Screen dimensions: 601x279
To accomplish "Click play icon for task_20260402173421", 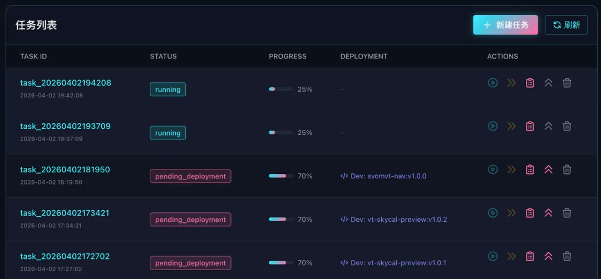I will point(492,213).
